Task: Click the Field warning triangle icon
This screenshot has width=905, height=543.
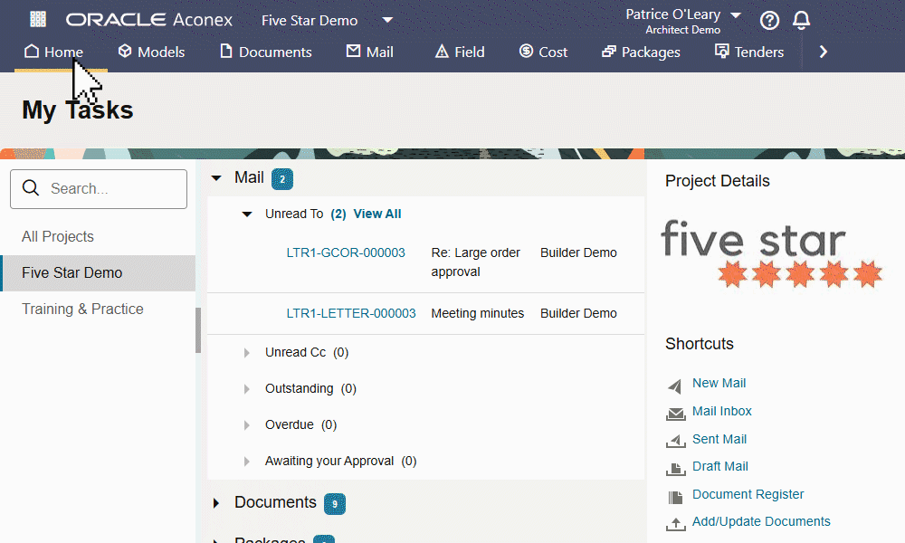Action: coord(442,52)
